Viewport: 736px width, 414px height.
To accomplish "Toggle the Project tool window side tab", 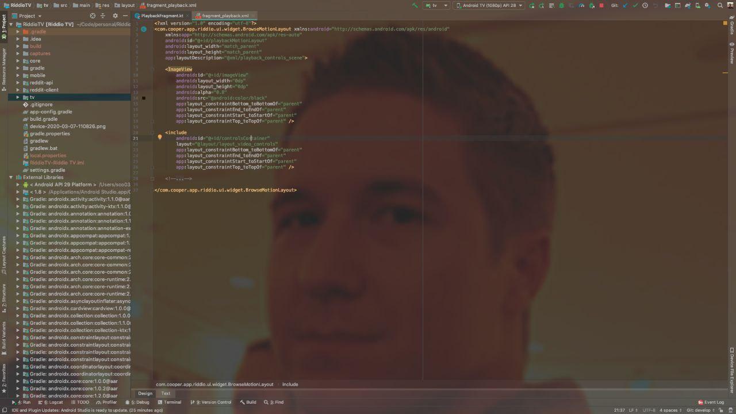I will click(x=4, y=26).
